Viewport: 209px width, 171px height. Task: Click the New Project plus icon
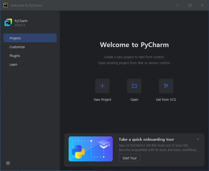(x=102, y=86)
